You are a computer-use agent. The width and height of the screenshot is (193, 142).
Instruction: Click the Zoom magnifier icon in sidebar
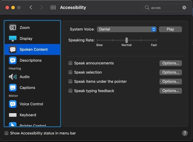click(13, 28)
